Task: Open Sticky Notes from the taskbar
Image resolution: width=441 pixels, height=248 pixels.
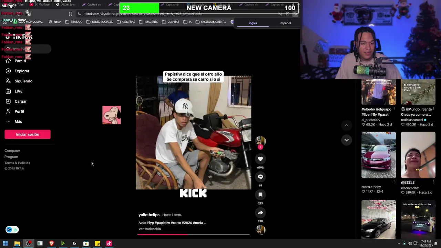Action: point(98,244)
